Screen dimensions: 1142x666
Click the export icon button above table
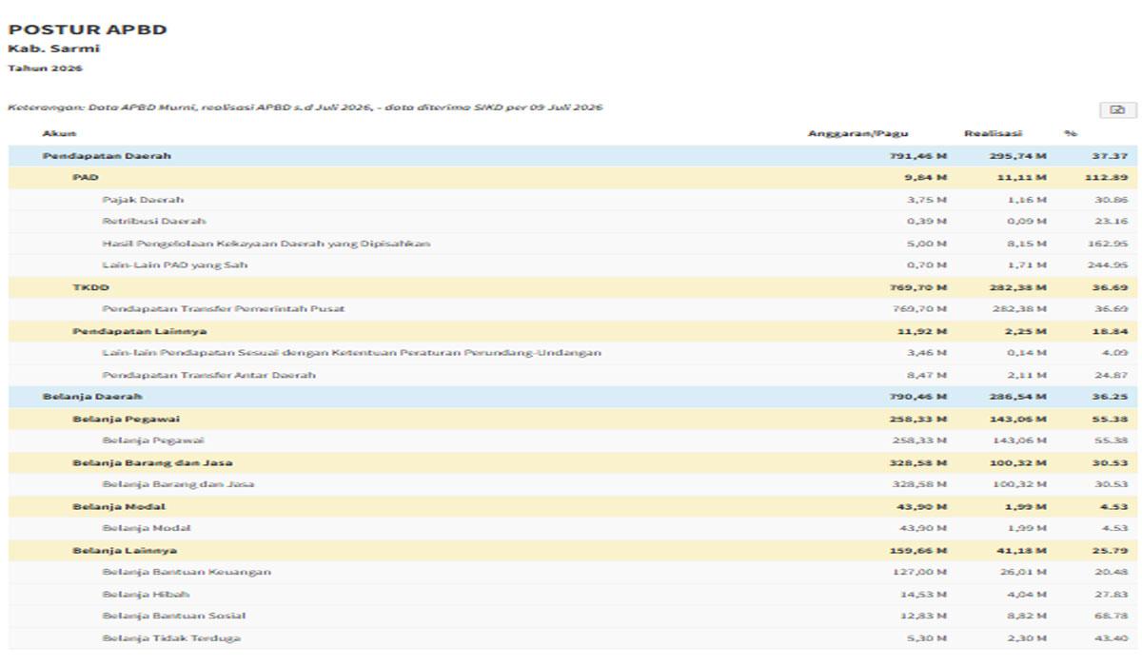1117,109
